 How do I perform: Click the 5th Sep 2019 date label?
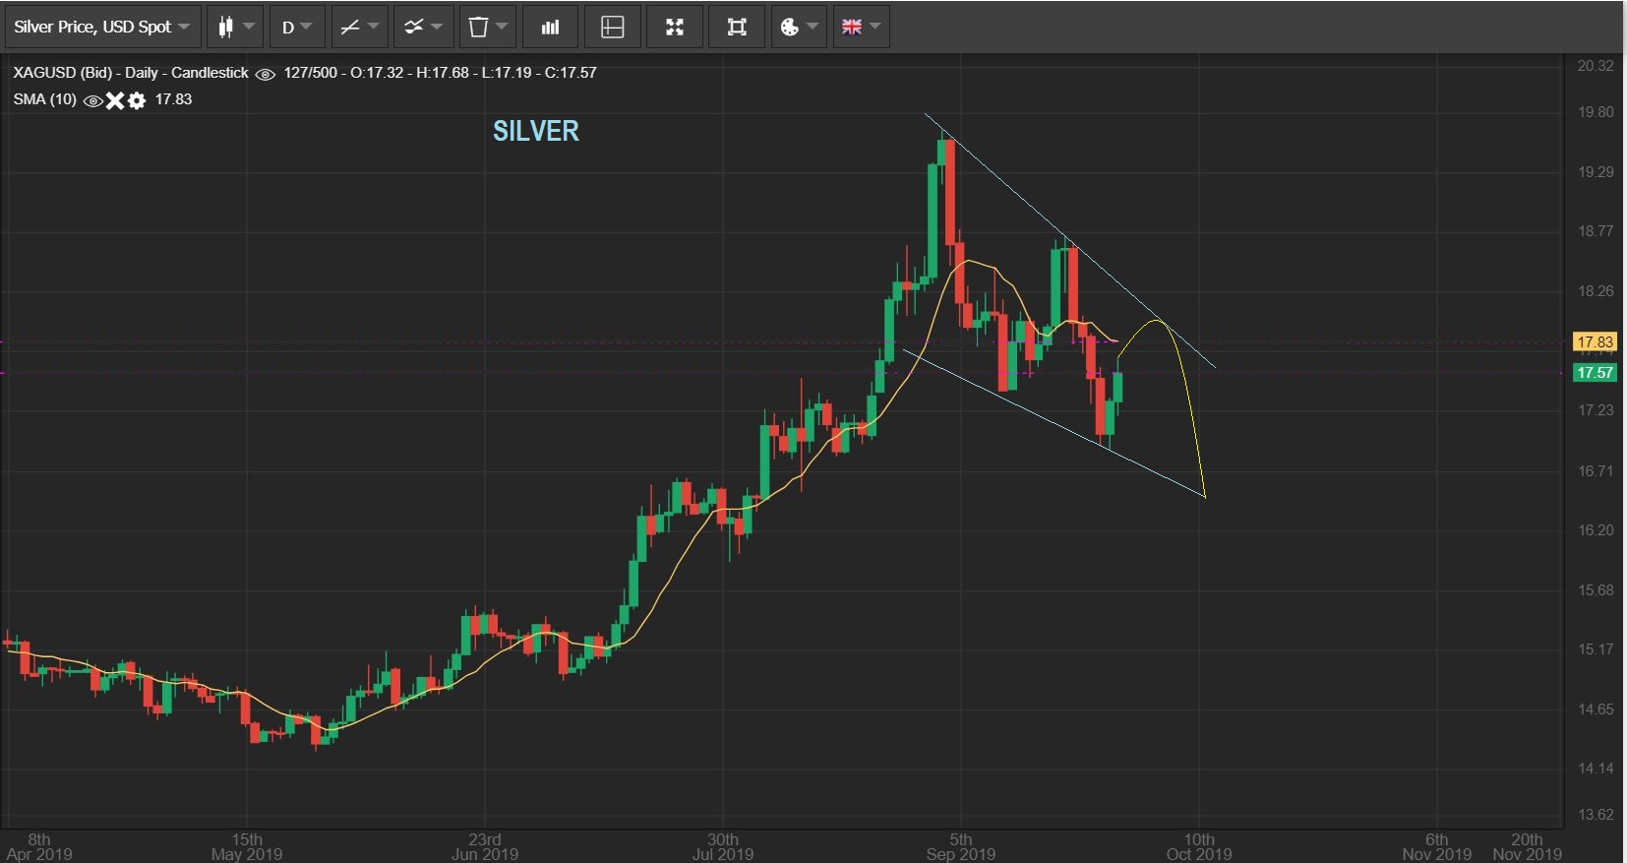point(961,846)
